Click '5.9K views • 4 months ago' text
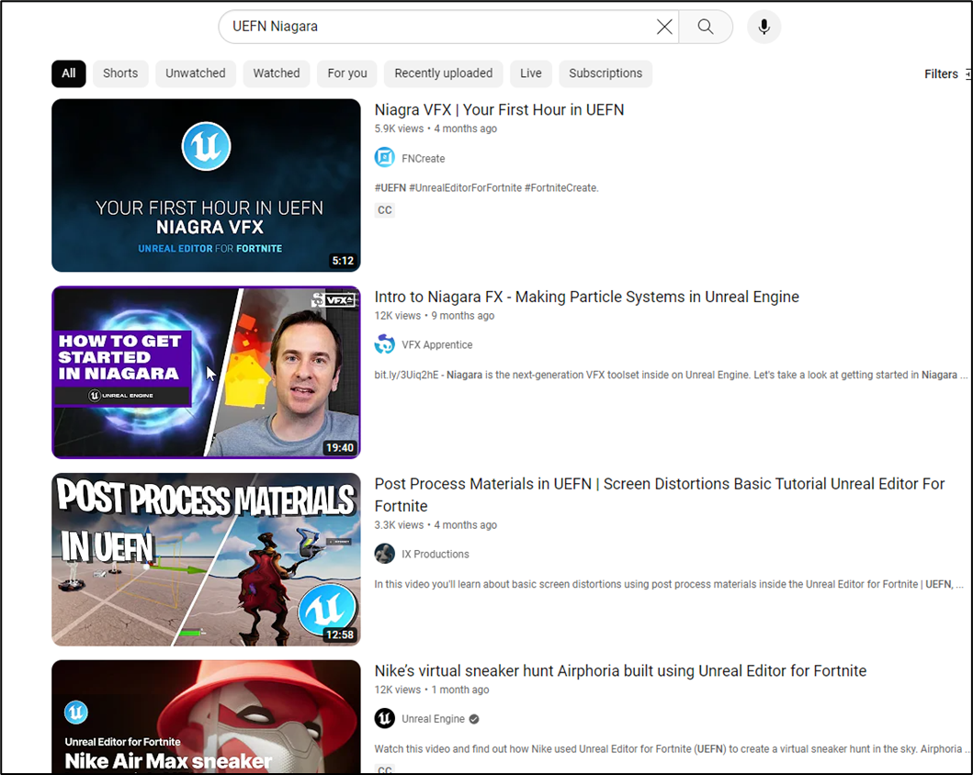This screenshot has height=775, width=973. pyautogui.click(x=436, y=129)
